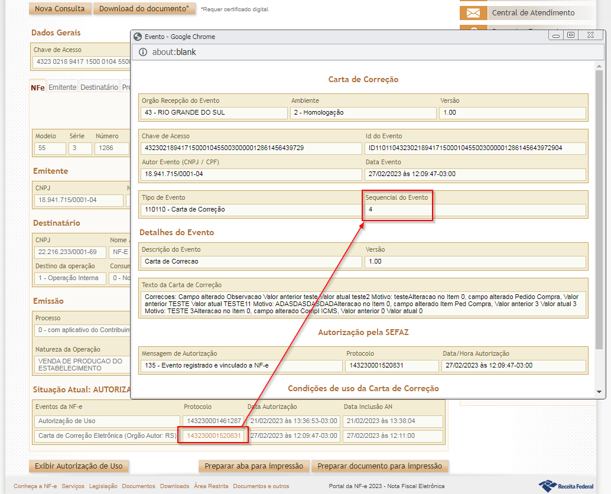Switch to the Destinatário tab

pos(99,87)
